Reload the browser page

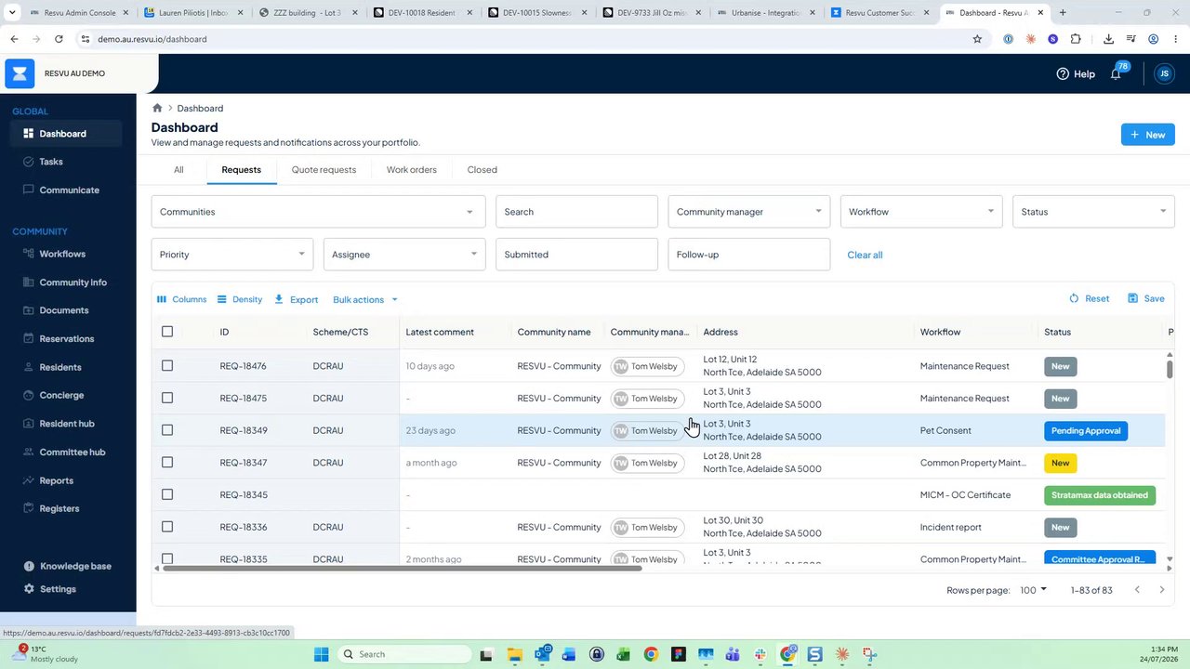pos(59,39)
